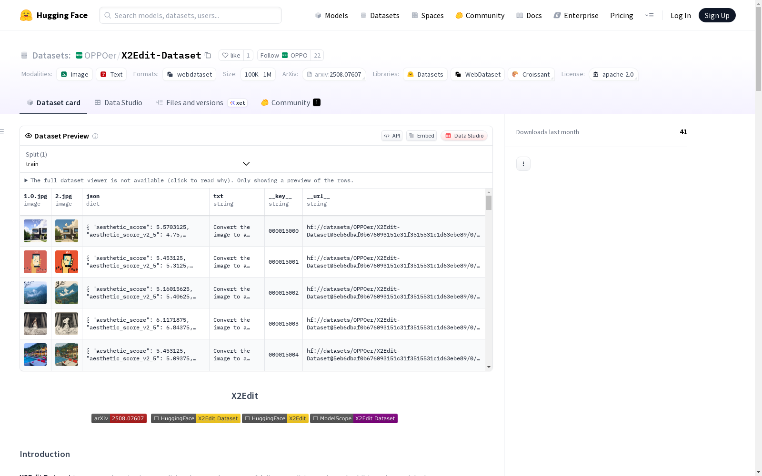Click the OPPO follower count 22
This screenshot has width=762, height=476.
click(x=317, y=55)
